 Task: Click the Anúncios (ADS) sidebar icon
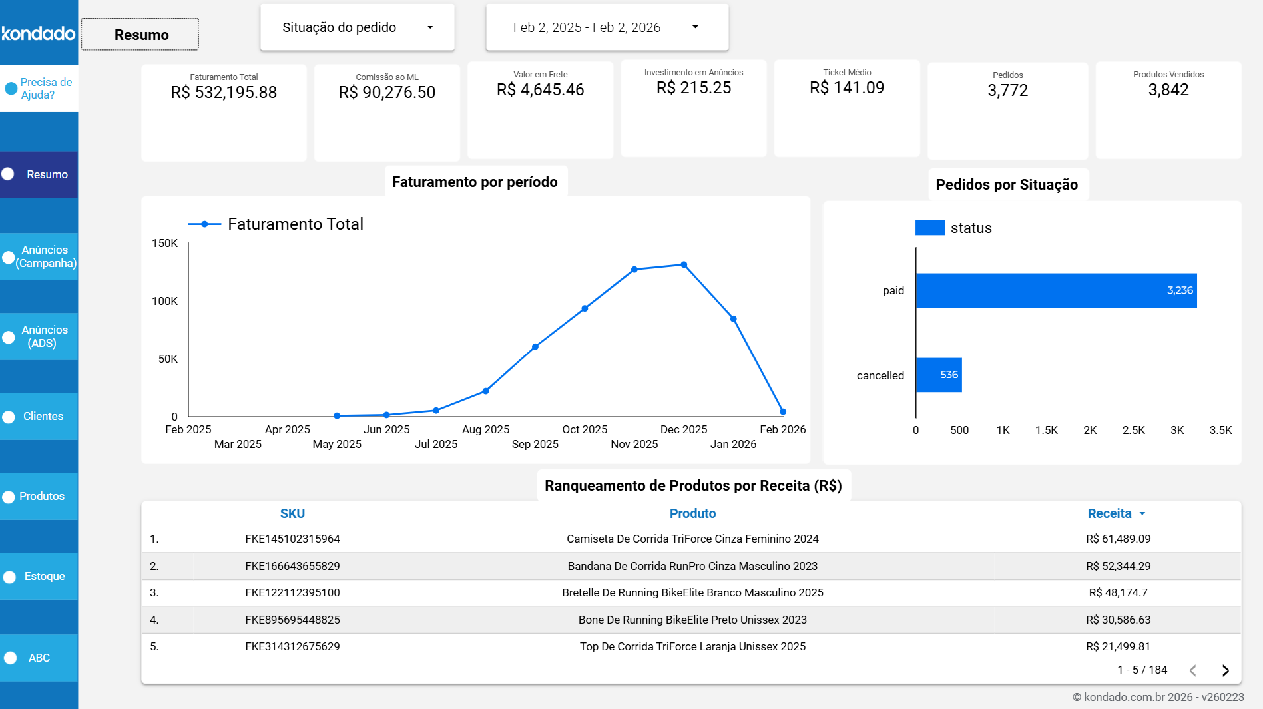coord(9,337)
